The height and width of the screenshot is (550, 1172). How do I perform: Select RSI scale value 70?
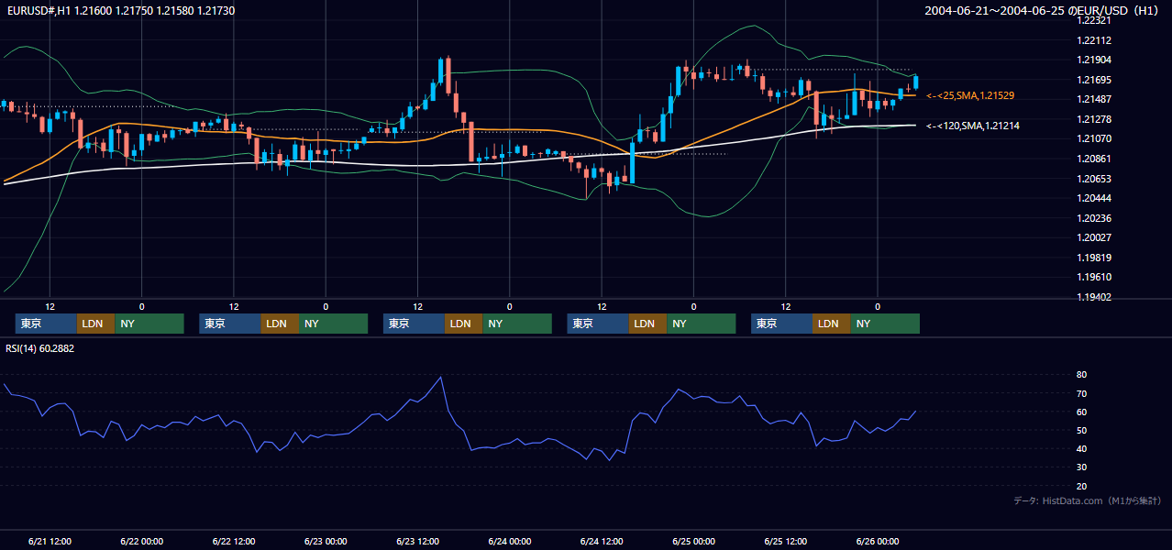(1082, 393)
